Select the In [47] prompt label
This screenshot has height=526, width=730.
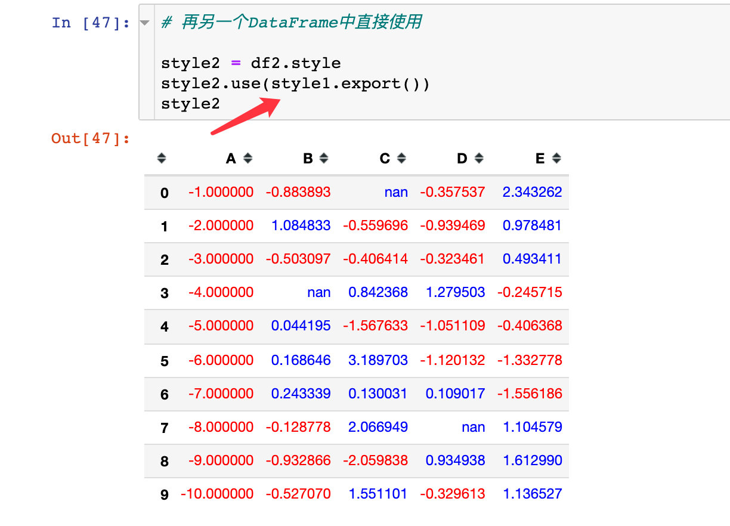pos(91,23)
